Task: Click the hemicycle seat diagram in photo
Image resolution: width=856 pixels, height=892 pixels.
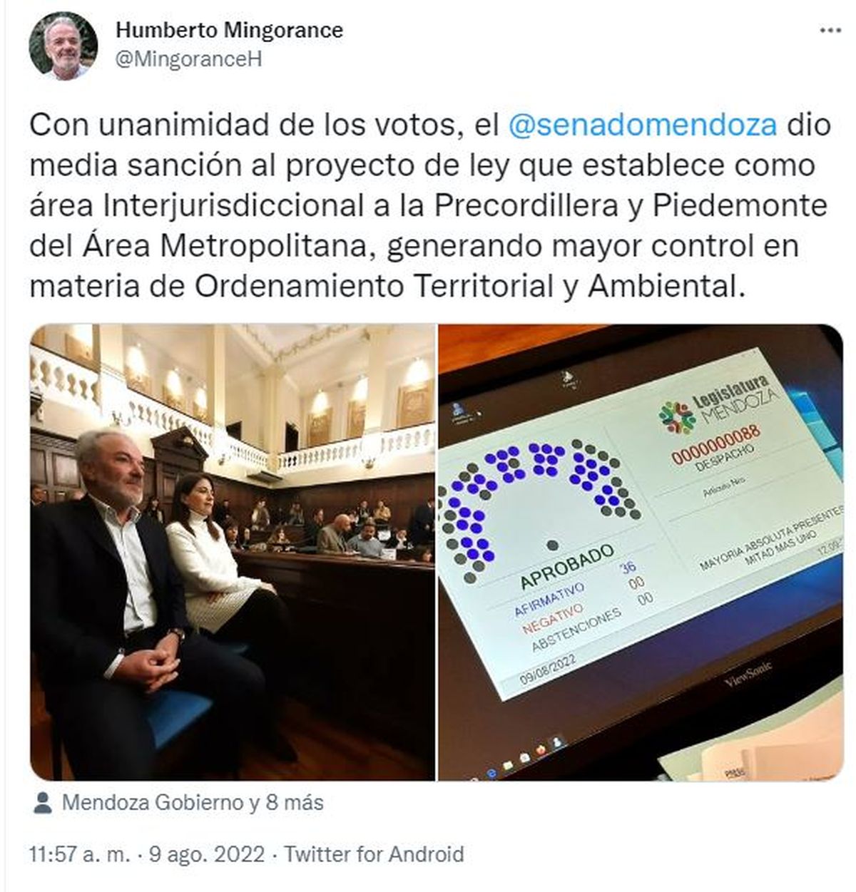Action: coord(539,505)
